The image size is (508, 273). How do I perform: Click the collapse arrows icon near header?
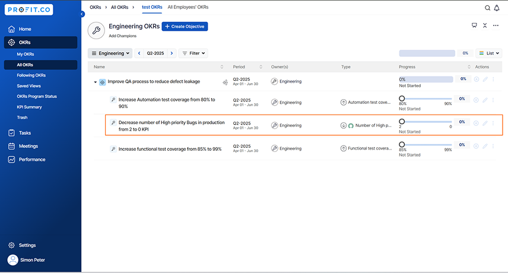click(485, 26)
